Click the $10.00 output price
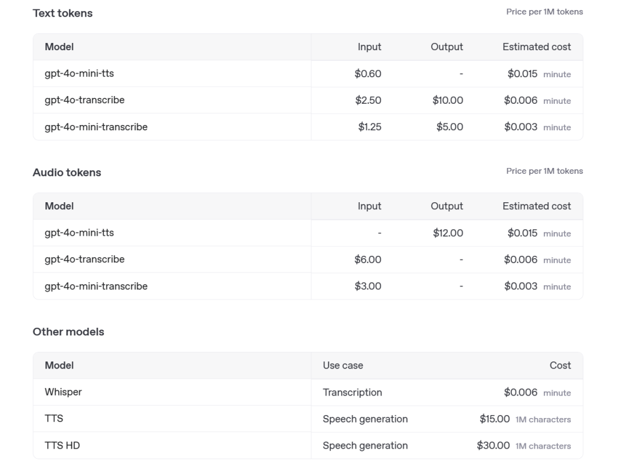This screenshot has width=637, height=474. 448,100
